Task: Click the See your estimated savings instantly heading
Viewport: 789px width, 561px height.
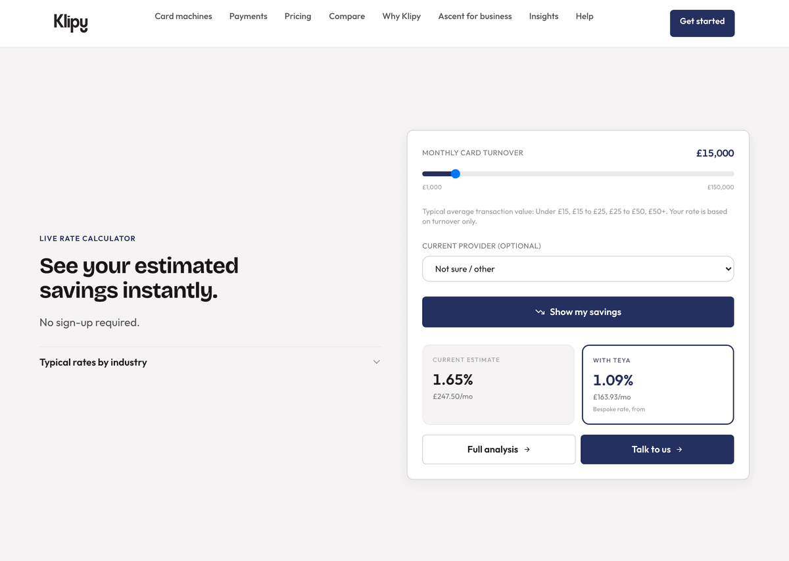Action: pos(139,278)
